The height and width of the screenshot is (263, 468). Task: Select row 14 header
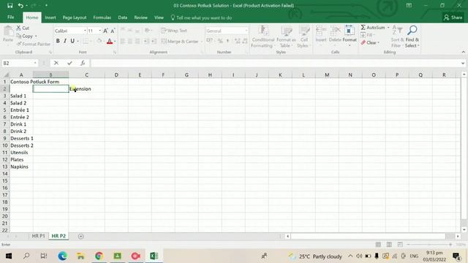click(x=5, y=174)
